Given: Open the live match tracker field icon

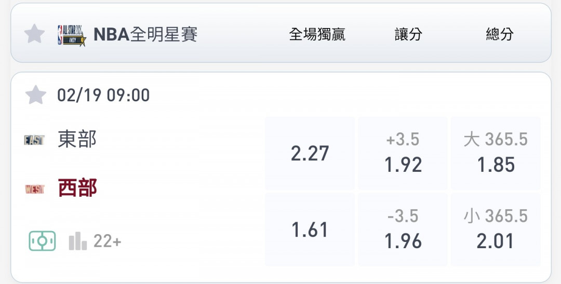Looking at the screenshot, I should (x=42, y=241).
